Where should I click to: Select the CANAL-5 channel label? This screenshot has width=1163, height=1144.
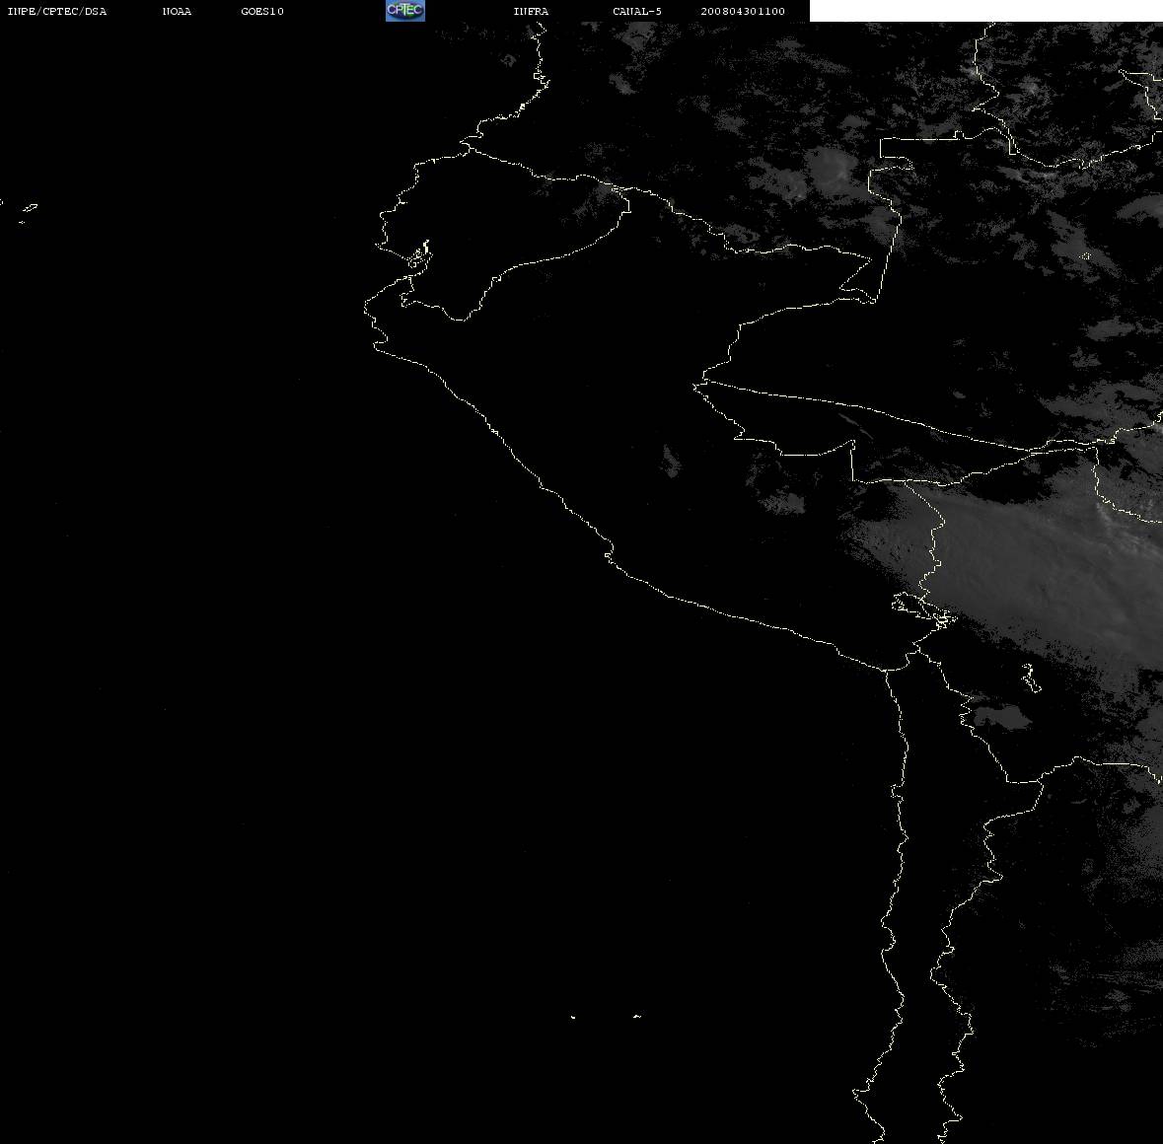[637, 11]
